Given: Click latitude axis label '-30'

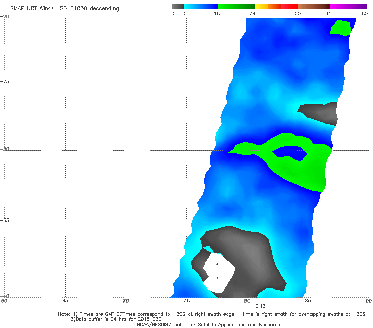Looking at the screenshot, I should point(5,149).
